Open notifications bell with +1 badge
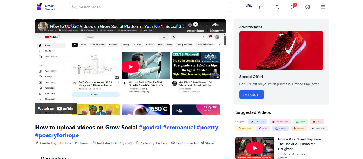This screenshot has width=363, height=159. (x=292, y=7)
